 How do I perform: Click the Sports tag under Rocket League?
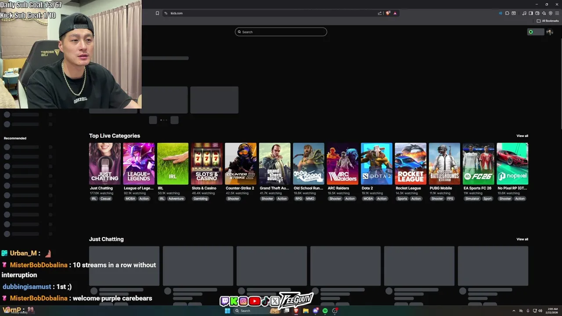click(402, 199)
